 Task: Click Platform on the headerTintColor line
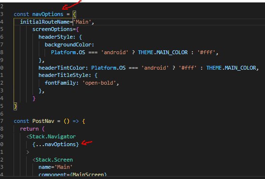(x=104, y=68)
